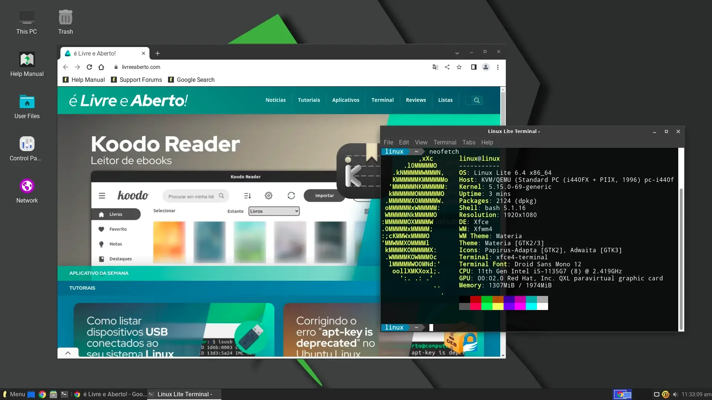Viewport: 712px width, 400px height.
Task: Open 'Como listar dispositivos USB' tutorial card
Action: (x=174, y=330)
